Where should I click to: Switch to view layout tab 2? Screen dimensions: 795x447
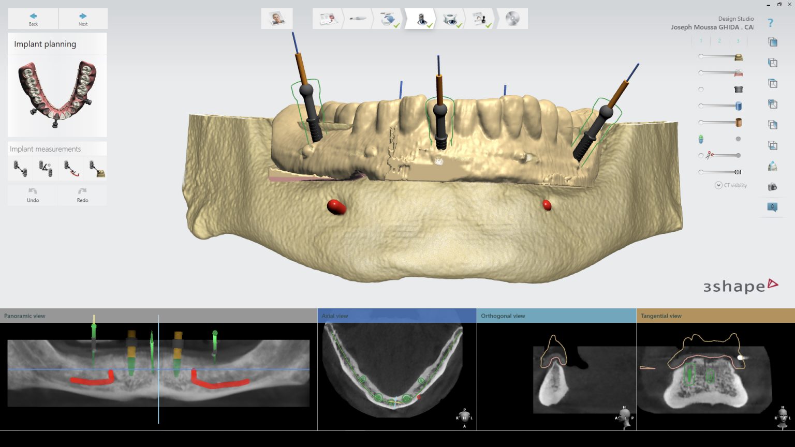pos(719,40)
